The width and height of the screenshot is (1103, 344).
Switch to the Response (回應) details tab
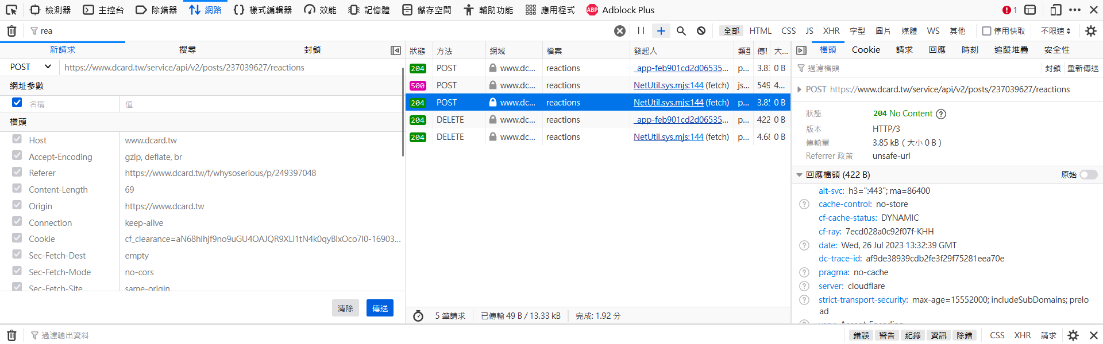click(x=937, y=50)
